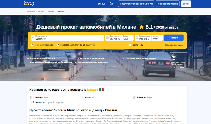211x124 pixels.
Task: Open pickup date Sat, Aug 30 picker
Action: pos(114,38)
